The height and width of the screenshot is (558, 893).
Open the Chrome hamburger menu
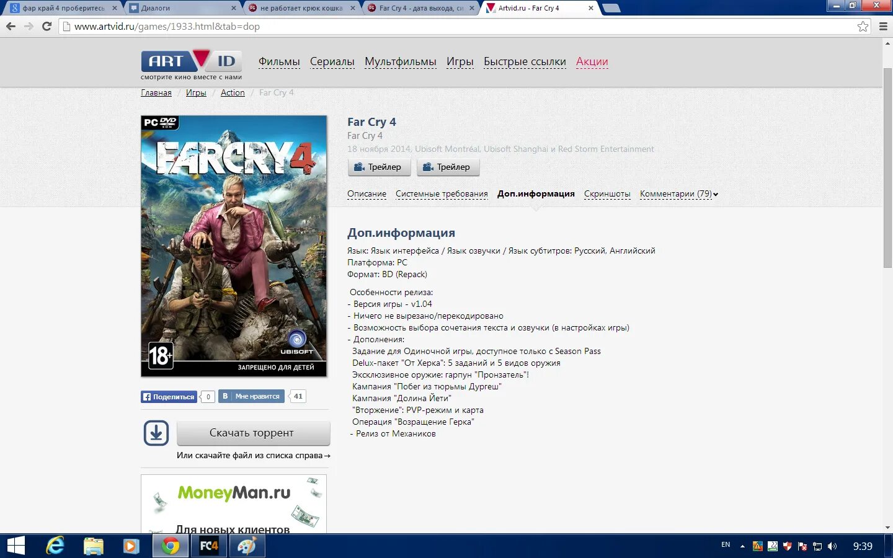(883, 26)
